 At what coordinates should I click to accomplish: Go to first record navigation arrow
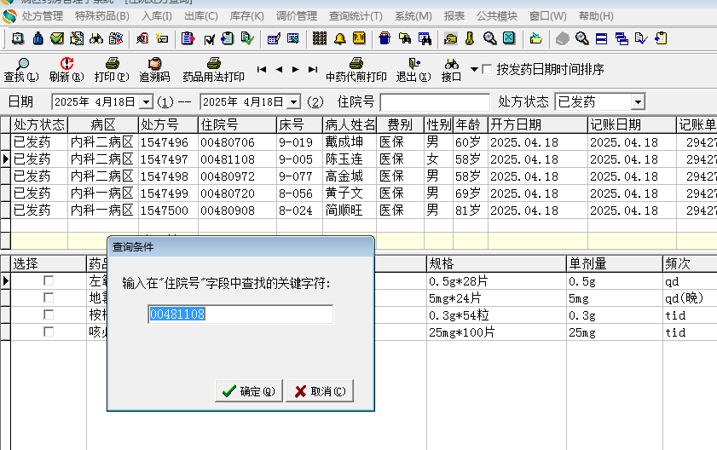pos(262,70)
